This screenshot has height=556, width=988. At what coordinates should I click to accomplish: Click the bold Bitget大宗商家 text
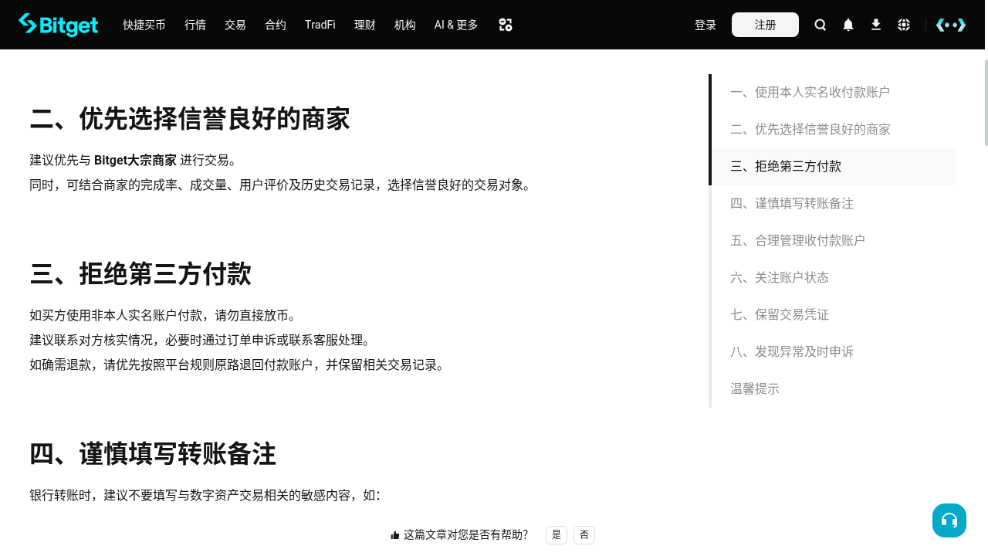click(135, 161)
